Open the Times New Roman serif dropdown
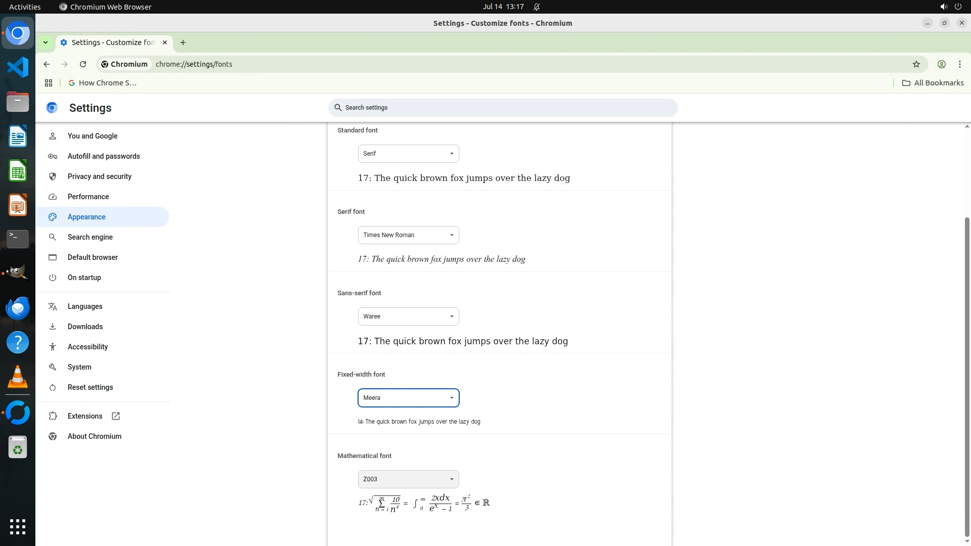The height and width of the screenshot is (546, 971). coord(408,235)
